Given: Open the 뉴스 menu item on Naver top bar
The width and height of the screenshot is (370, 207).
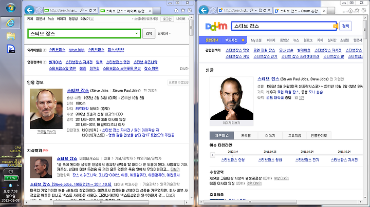Looking at the screenshot, I should (51, 19).
